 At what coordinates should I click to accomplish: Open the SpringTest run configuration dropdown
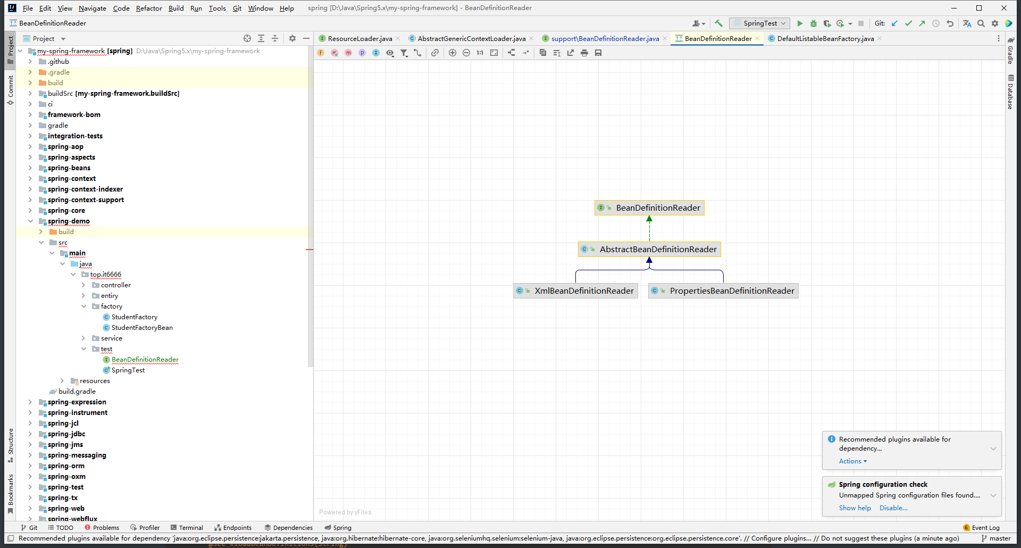[x=759, y=23]
